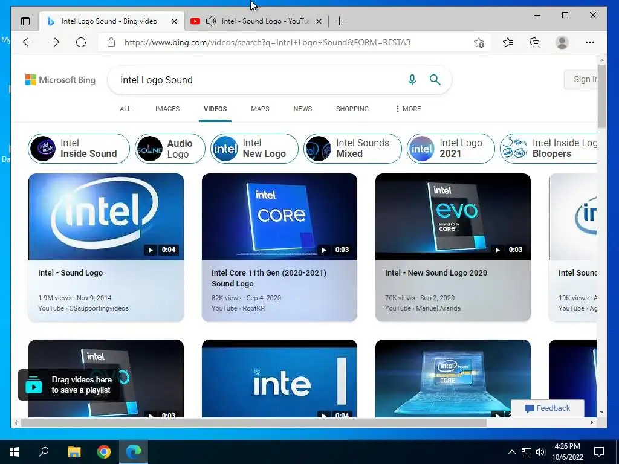The height and width of the screenshot is (464, 619).
Task: Click Microsoft Edge taskbar icon
Action: [134, 452]
